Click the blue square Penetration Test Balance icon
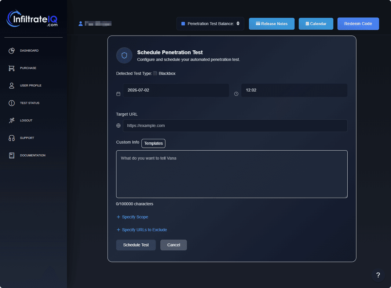 point(183,24)
